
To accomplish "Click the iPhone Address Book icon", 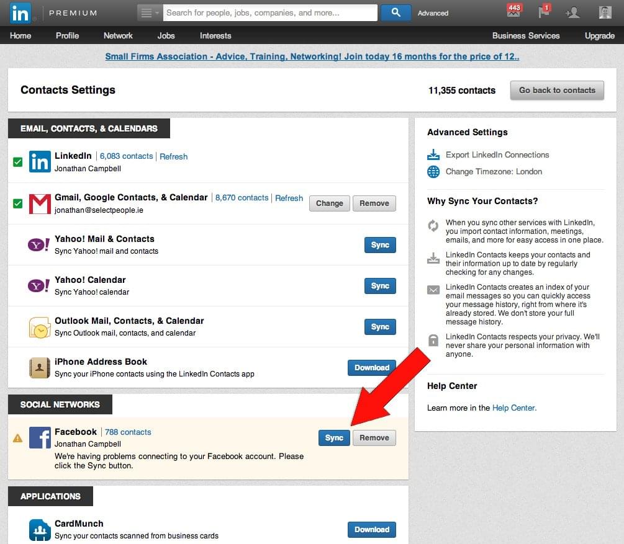I will [x=39, y=367].
